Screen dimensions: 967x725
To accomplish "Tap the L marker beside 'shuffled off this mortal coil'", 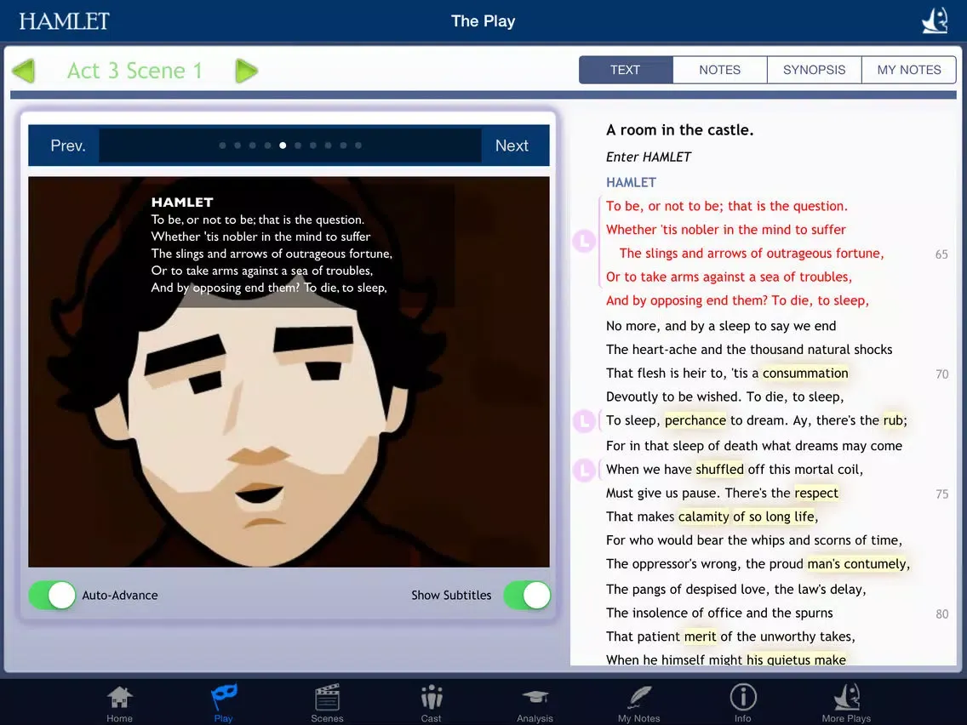I will [584, 471].
